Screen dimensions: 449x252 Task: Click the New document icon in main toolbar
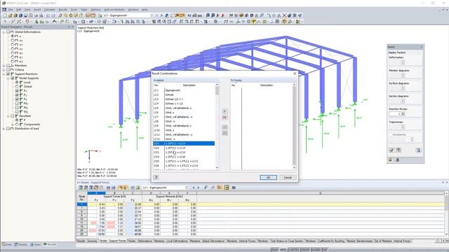(x=5, y=15)
